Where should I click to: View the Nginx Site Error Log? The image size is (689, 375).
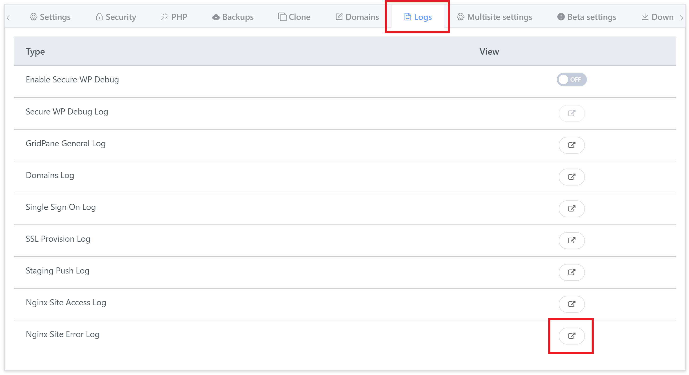click(x=571, y=336)
